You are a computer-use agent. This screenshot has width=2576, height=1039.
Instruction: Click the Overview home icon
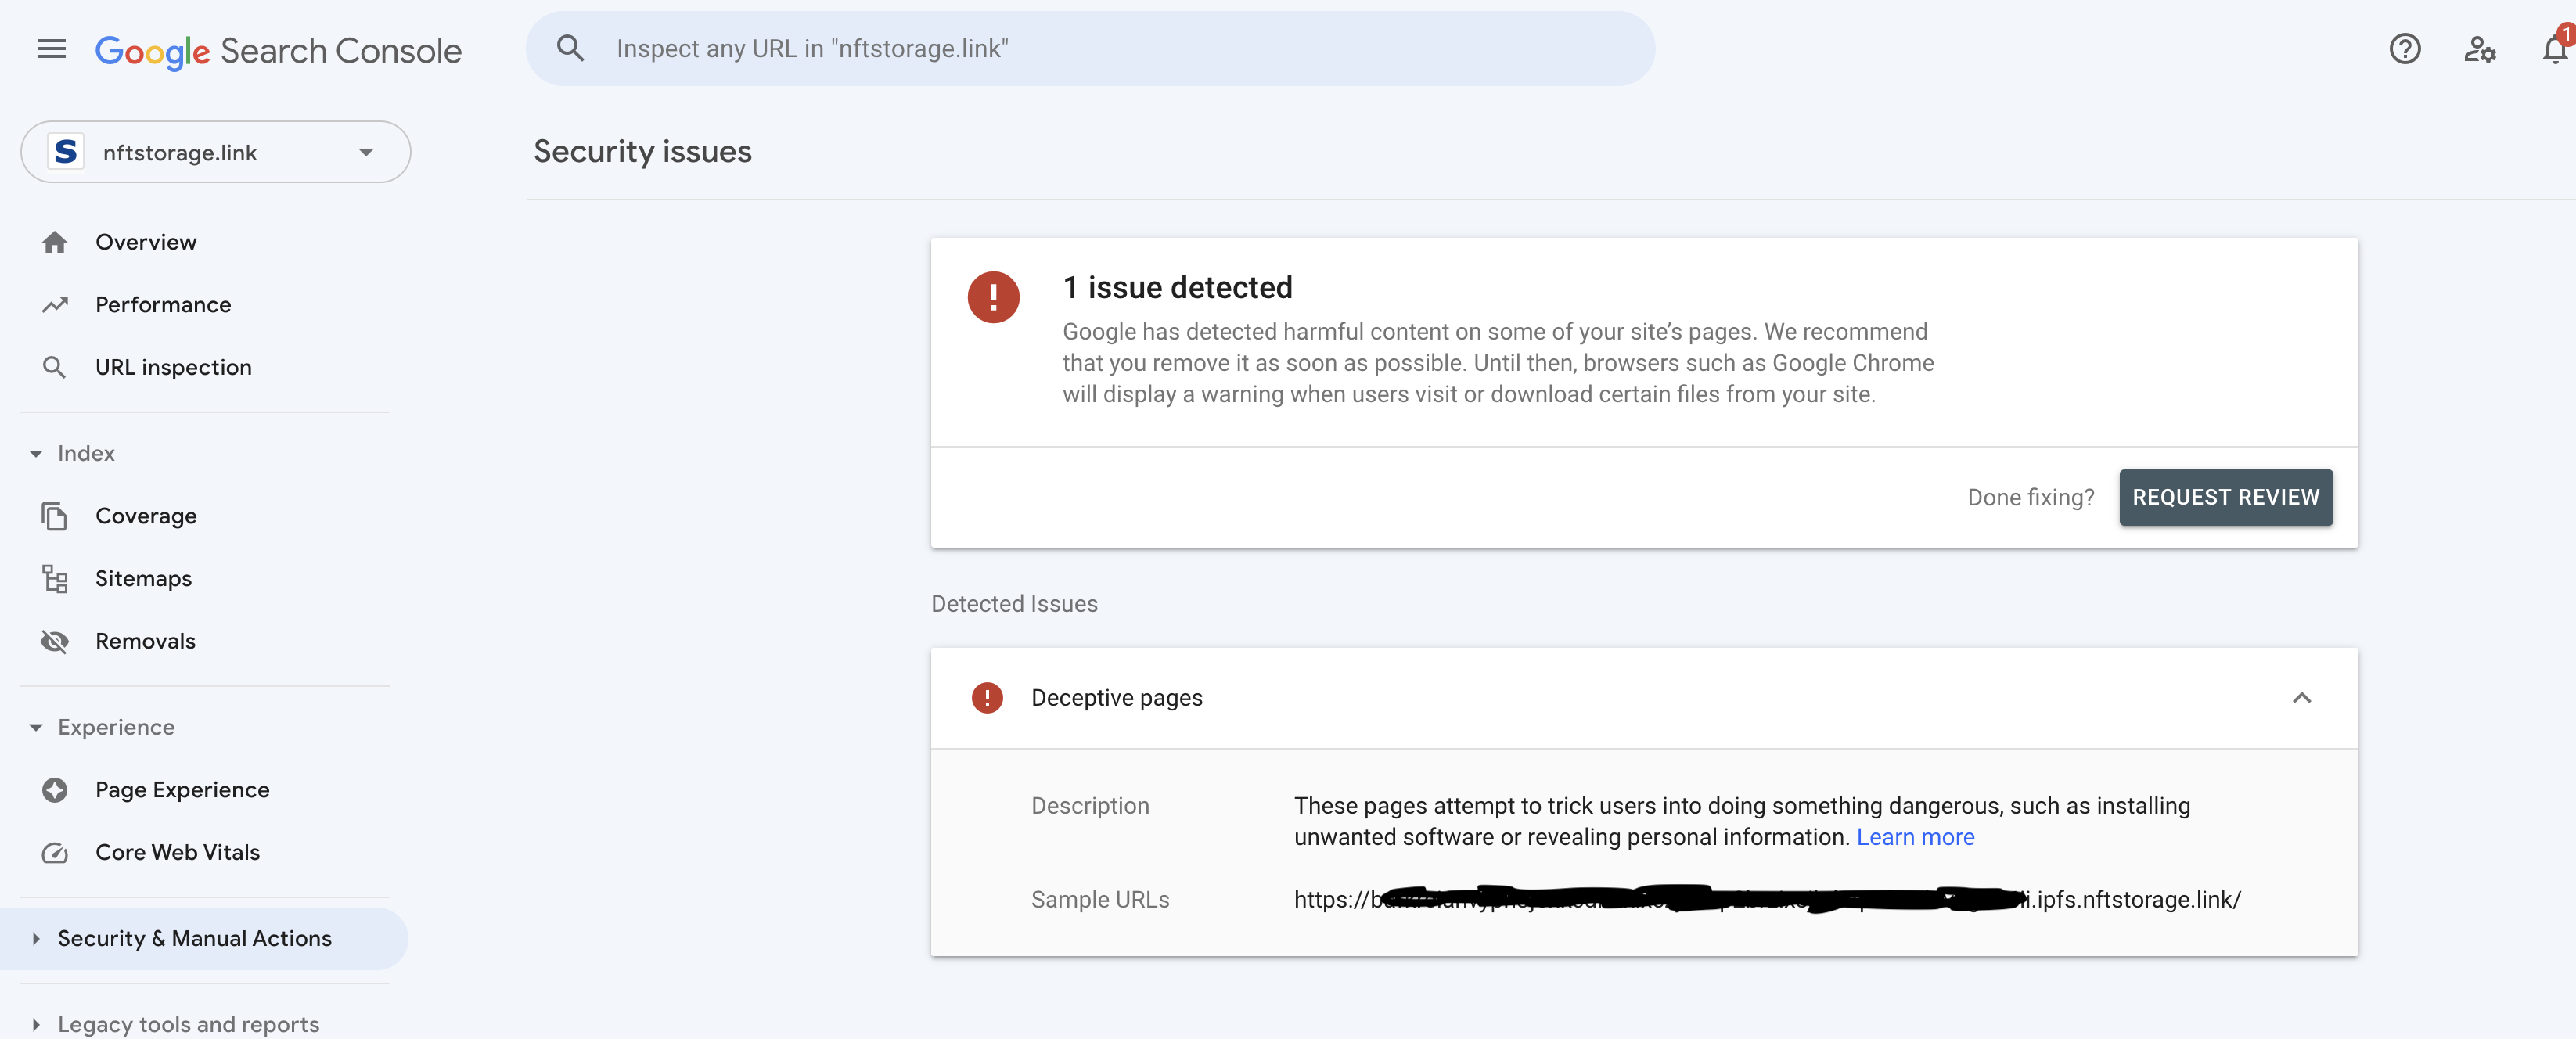[x=55, y=242]
